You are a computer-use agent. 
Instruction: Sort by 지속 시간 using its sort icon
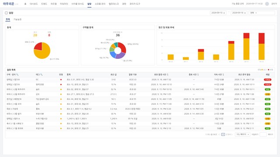pyautogui.click(x=223, y=75)
